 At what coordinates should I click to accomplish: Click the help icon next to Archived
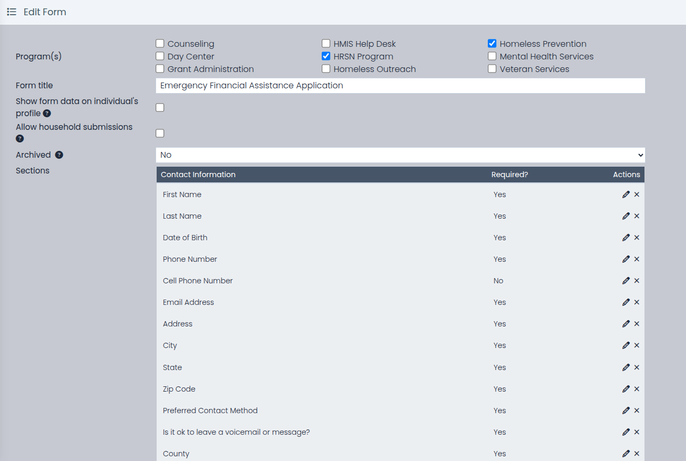pos(59,155)
